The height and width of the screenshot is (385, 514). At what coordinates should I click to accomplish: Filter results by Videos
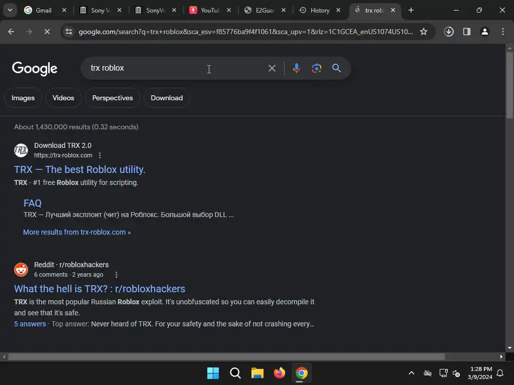63,98
